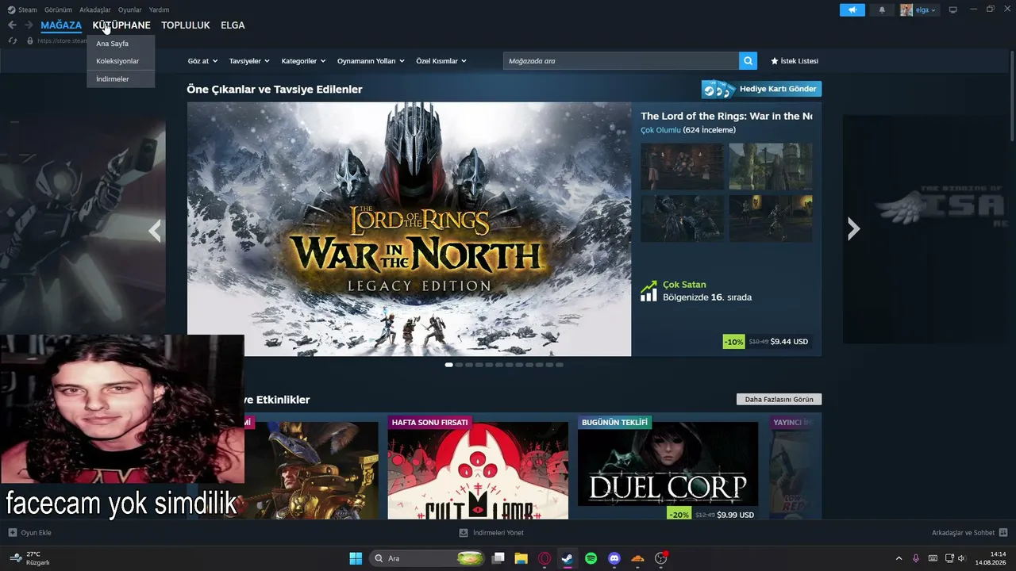The width and height of the screenshot is (1016, 571).
Task: Open the Arkadaşlar menu
Action: pos(95,10)
